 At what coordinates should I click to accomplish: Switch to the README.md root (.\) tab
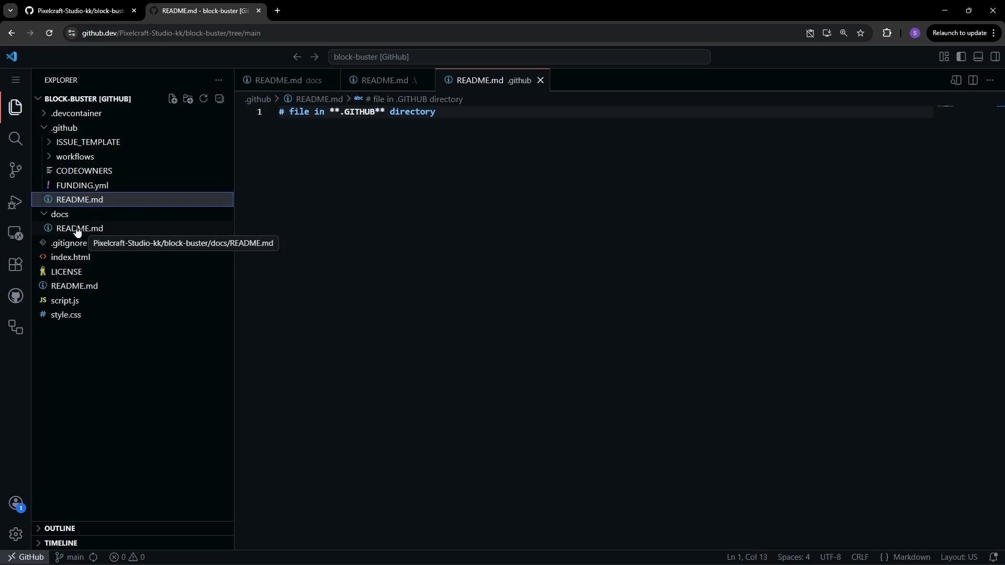tap(387, 80)
